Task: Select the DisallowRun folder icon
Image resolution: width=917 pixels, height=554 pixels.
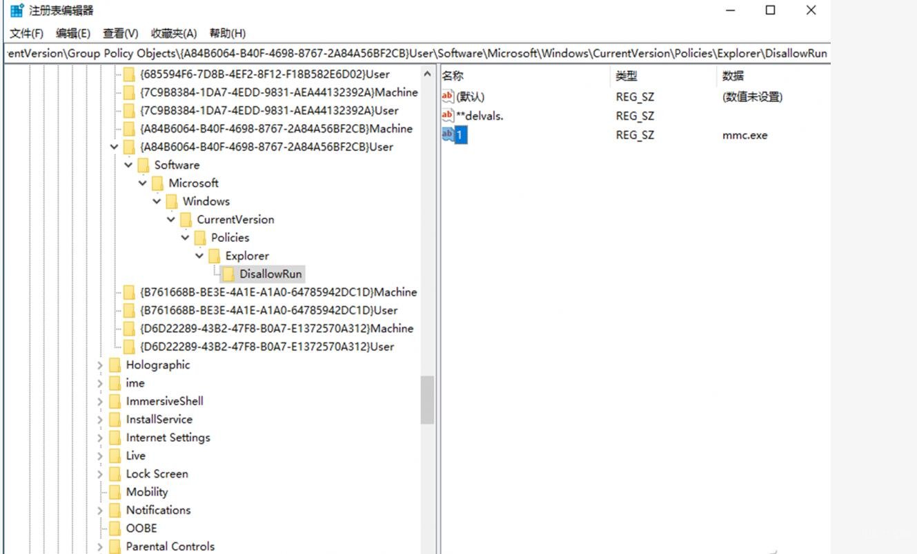Action: click(x=228, y=274)
